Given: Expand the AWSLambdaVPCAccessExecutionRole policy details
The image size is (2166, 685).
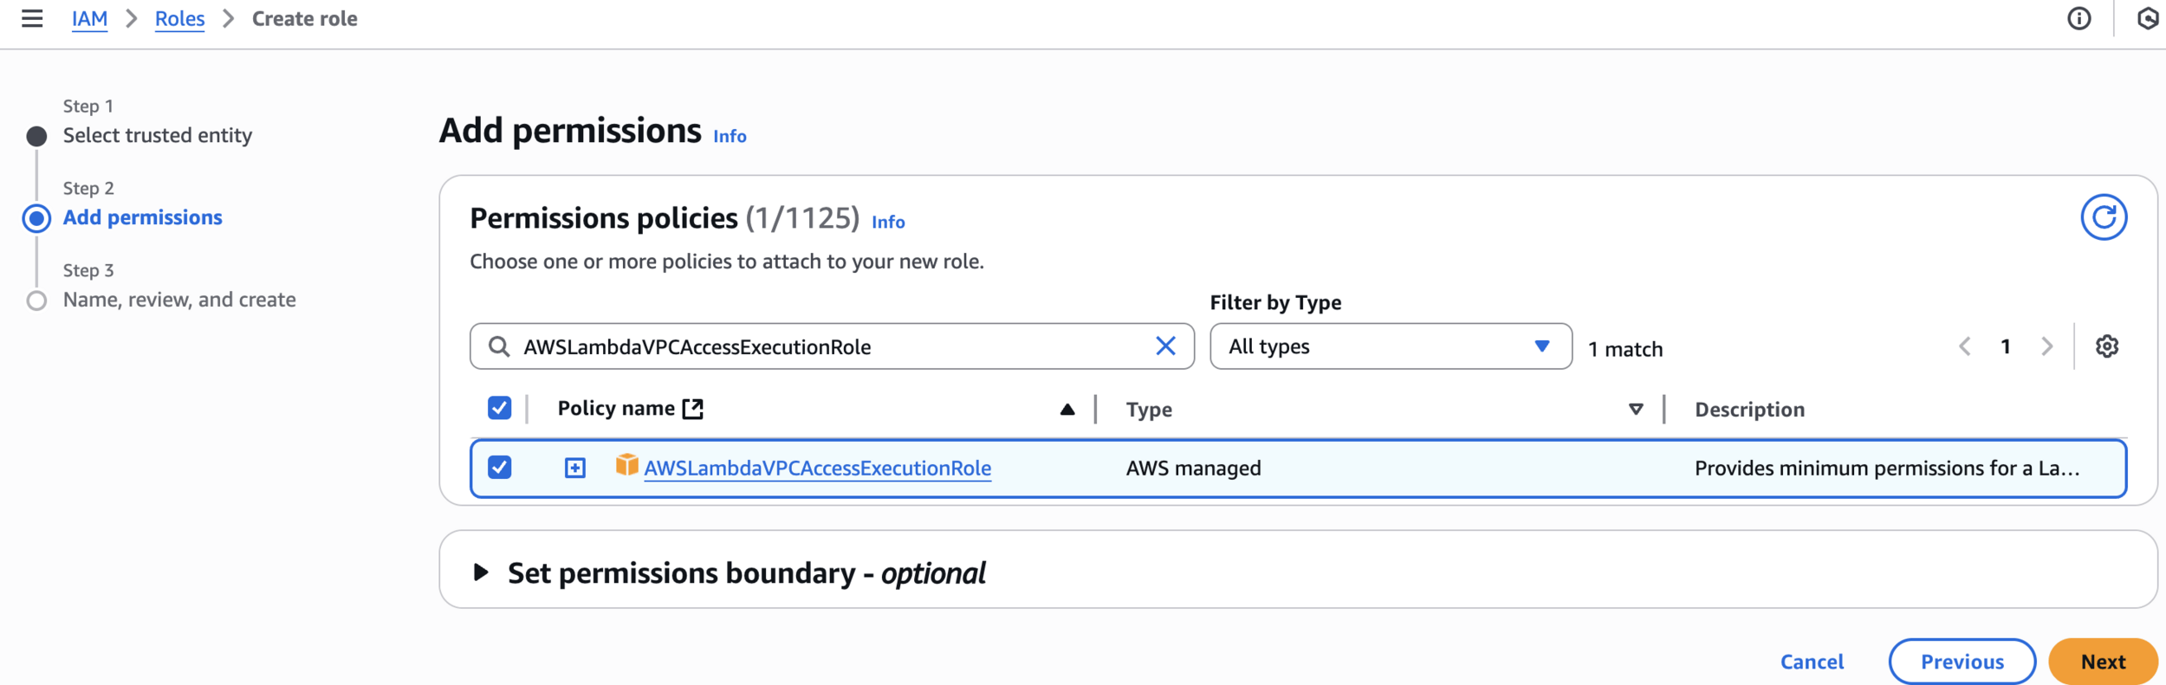Looking at the screenshot, I should pyautogui.click(x=574, y=469).
